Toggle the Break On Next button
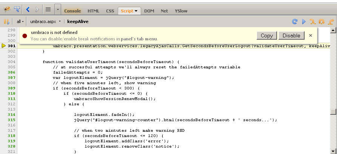 (6, 22)
